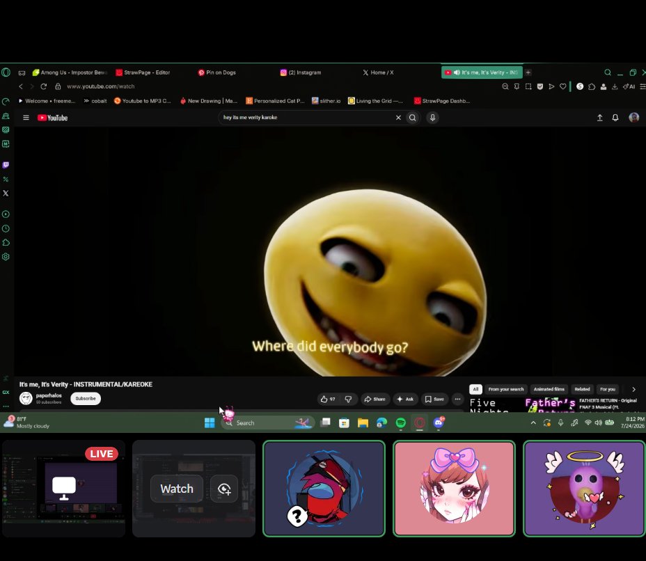This screenshot has height=561, width=646.
Task: Open the easy setup sliders icon
Action: [643, 86]
